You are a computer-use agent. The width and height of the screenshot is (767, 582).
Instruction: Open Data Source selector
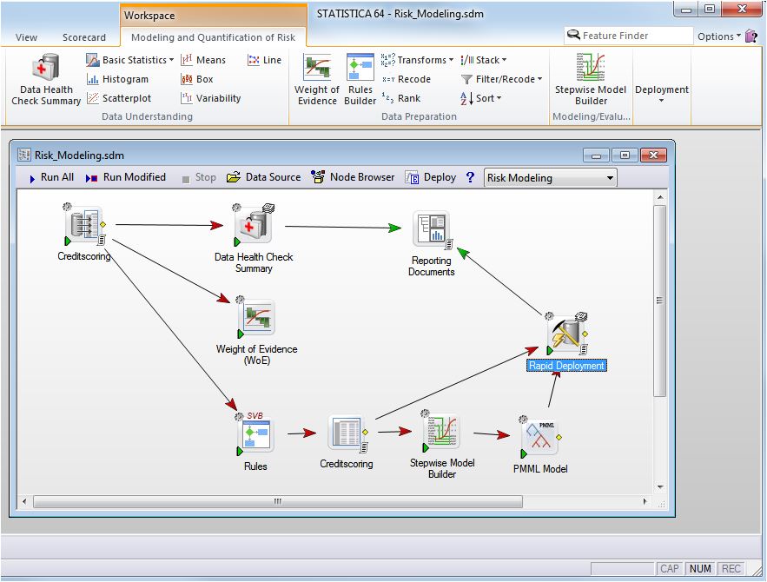coord(264,177)
